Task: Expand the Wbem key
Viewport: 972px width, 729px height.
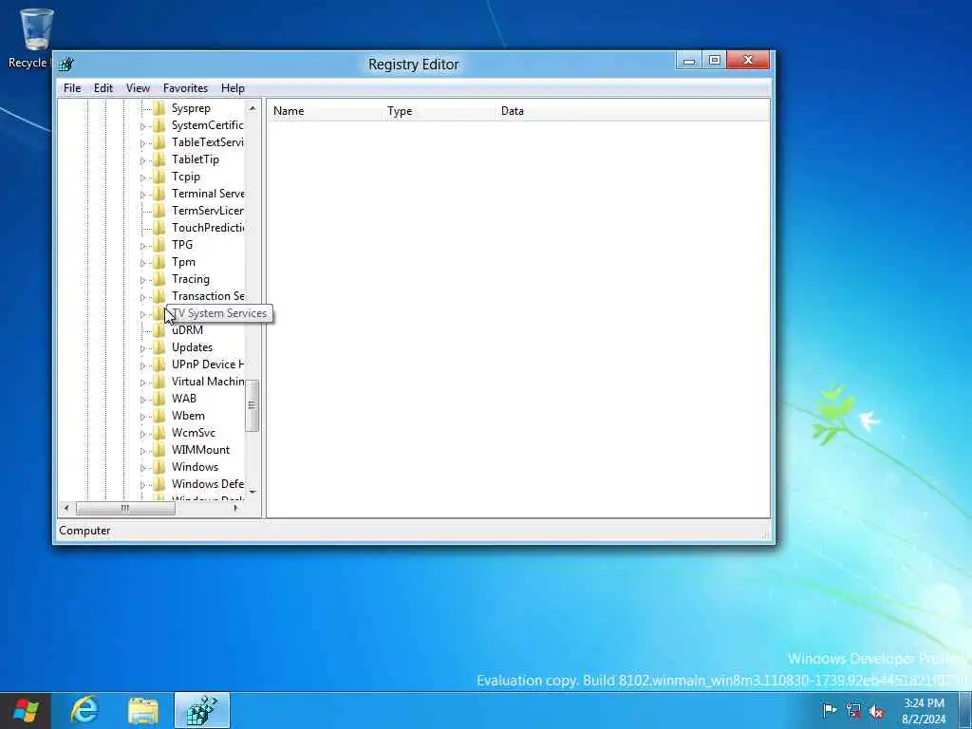Action: coord(142,417)
